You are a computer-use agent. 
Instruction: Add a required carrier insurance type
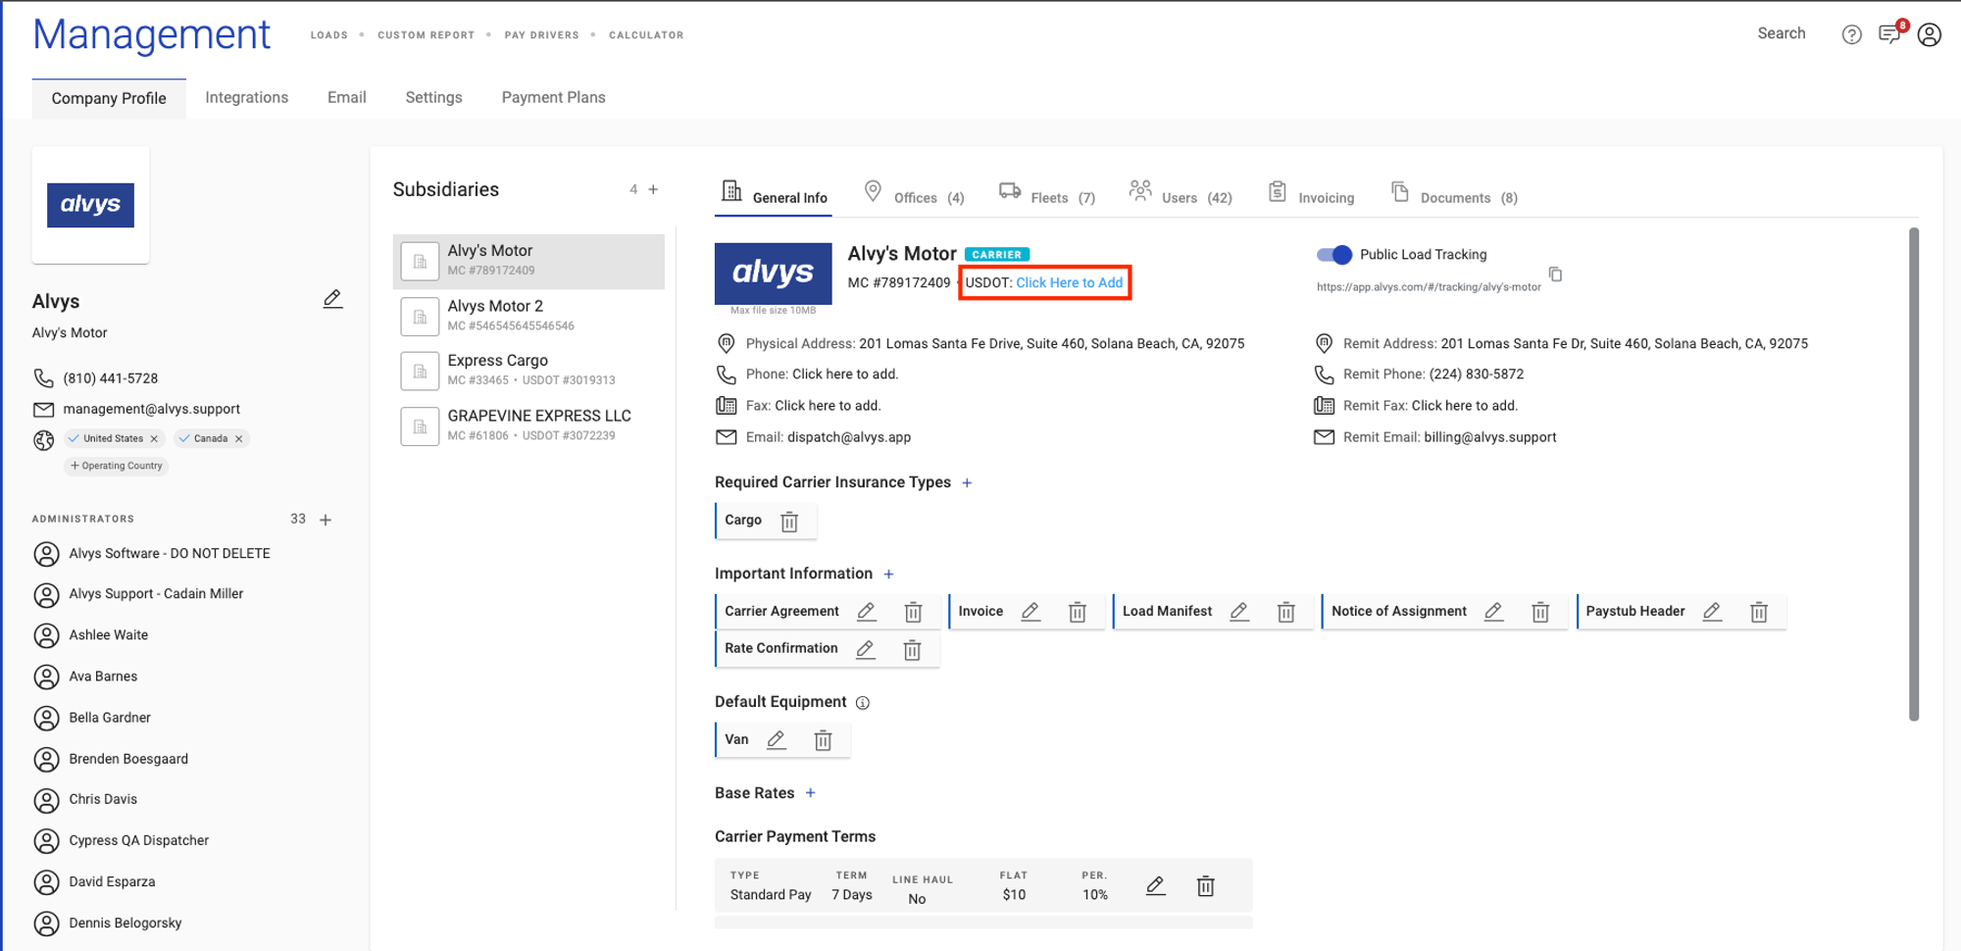click(967, 482)
